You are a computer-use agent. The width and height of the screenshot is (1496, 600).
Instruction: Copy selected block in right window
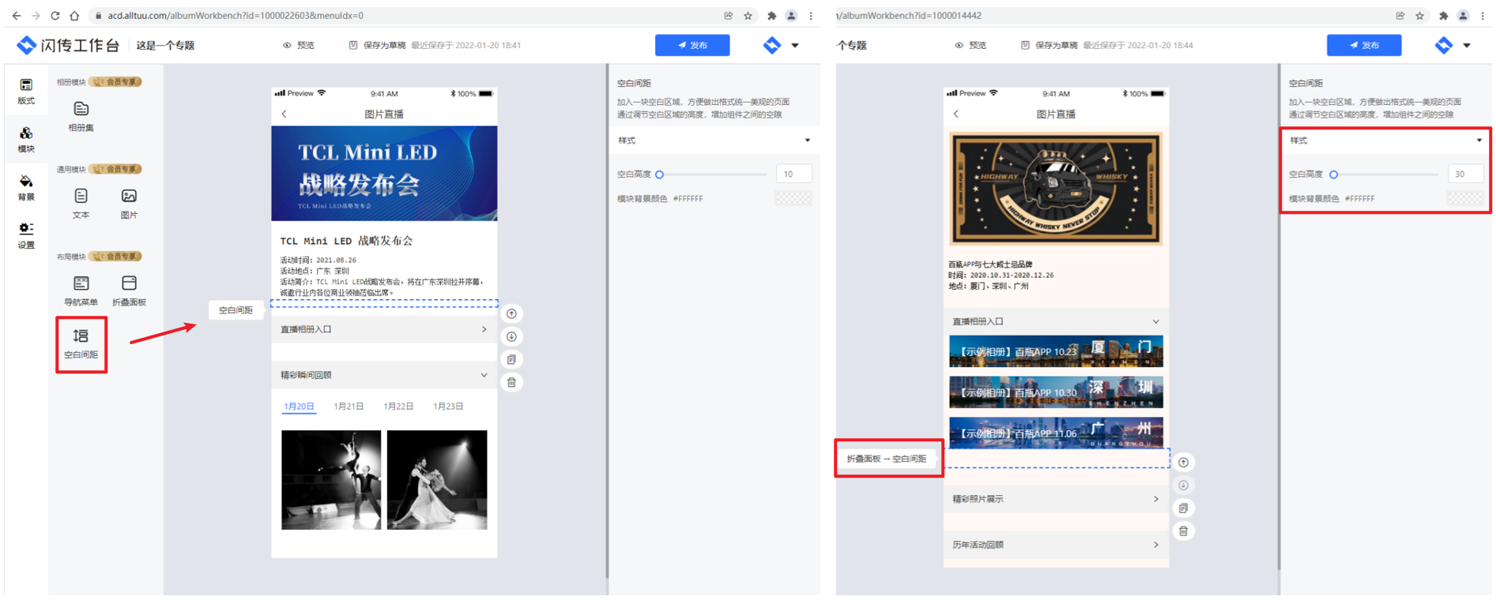[x=1184, y=508]
